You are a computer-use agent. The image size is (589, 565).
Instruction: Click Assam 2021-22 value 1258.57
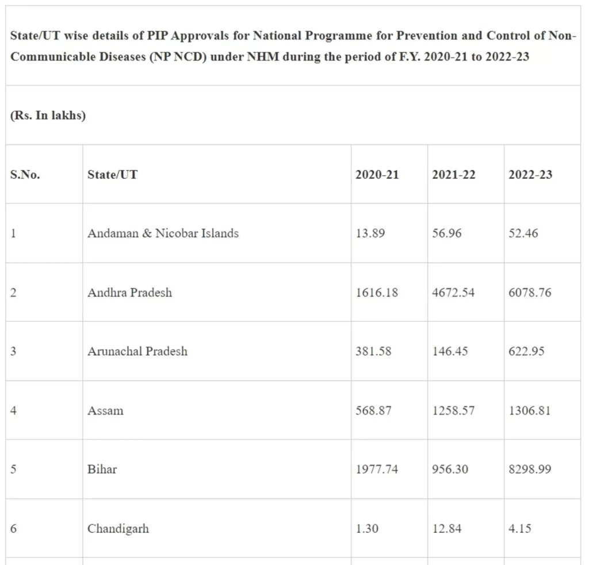click(x=454, y=411)
